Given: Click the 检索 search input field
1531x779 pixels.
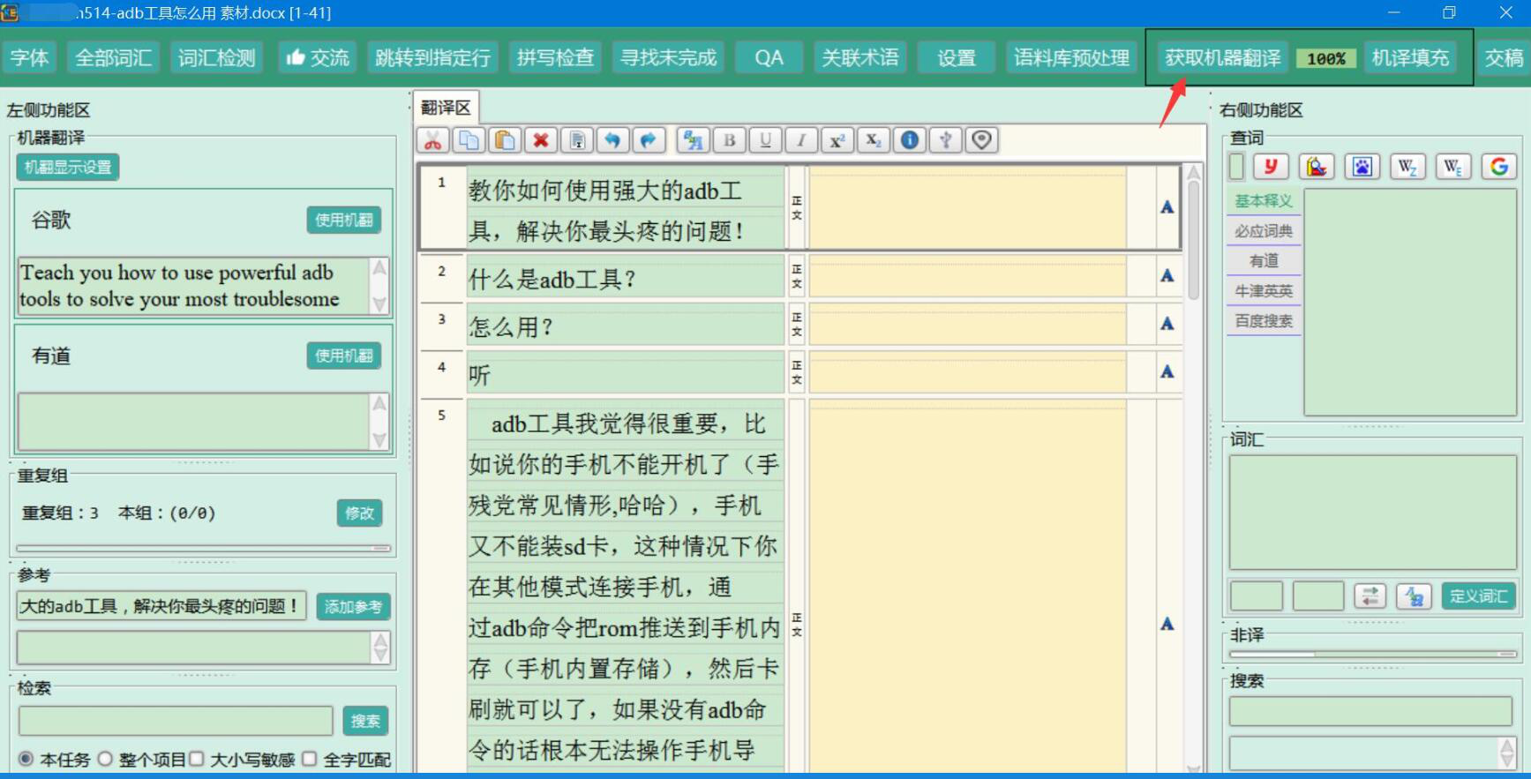Looking at the screenshot, I should click(x=176, y=721).
